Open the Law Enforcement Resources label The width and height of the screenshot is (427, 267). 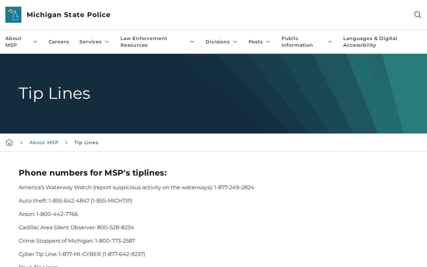point(144,42)
